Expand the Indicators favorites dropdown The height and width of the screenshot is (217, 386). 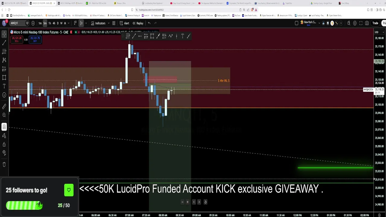click(108, 23)
